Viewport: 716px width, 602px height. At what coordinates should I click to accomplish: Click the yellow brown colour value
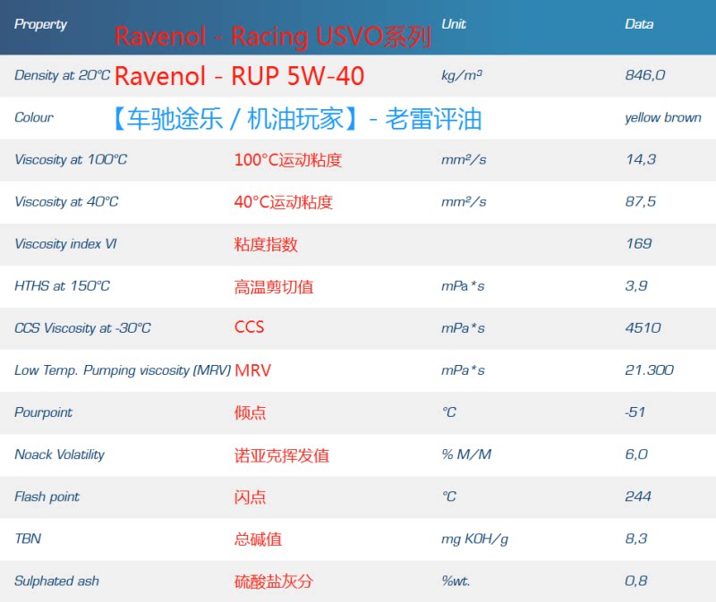pyautogui.click(x=663, y=118)
